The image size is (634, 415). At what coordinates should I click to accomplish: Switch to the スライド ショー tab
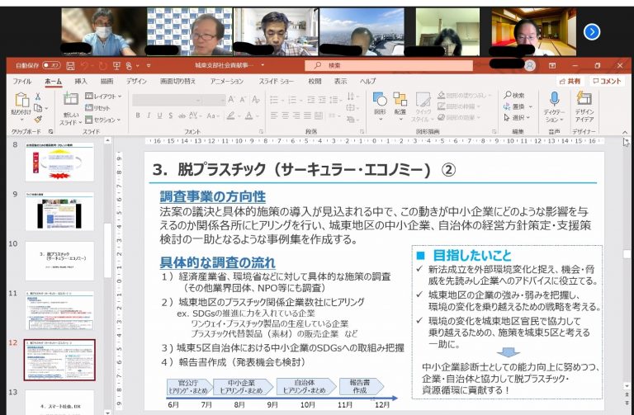[277, 81]
